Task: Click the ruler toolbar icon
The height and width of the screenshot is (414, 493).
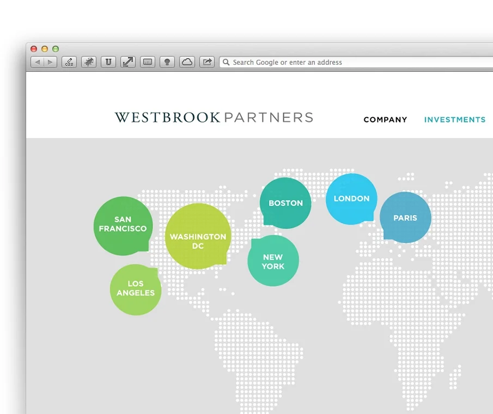Action: click(x=148, y=62)
